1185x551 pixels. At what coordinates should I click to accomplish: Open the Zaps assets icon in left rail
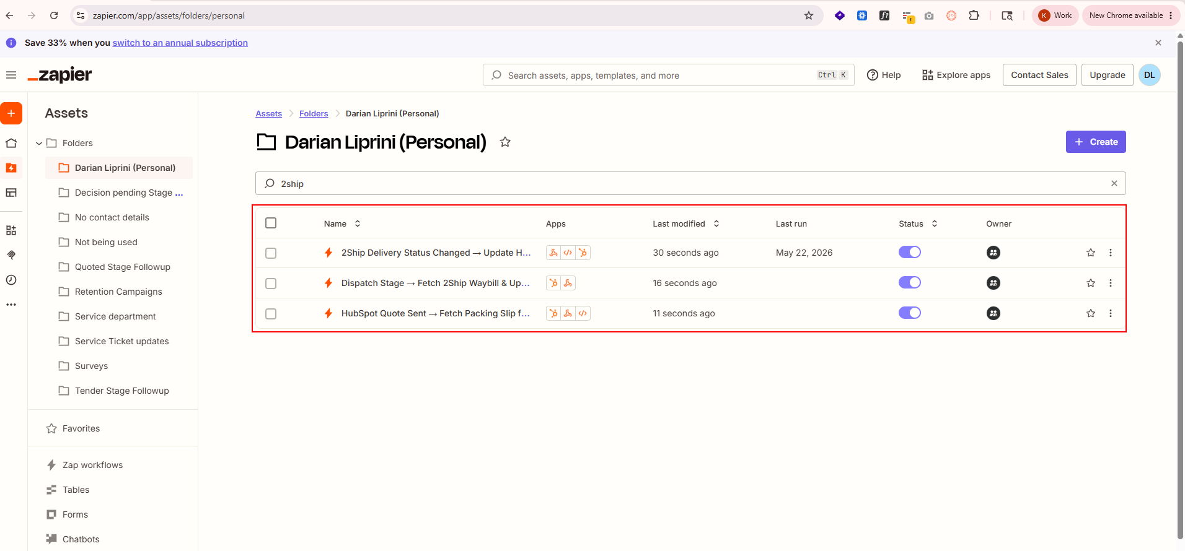click(11, 168)
